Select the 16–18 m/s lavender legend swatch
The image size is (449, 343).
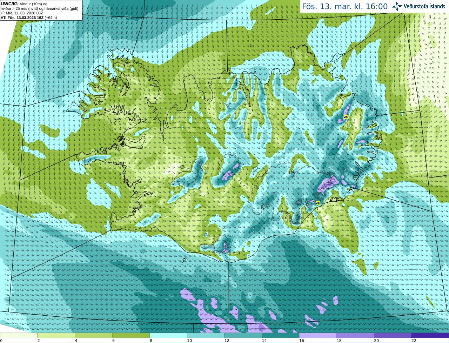pos(318,335)
